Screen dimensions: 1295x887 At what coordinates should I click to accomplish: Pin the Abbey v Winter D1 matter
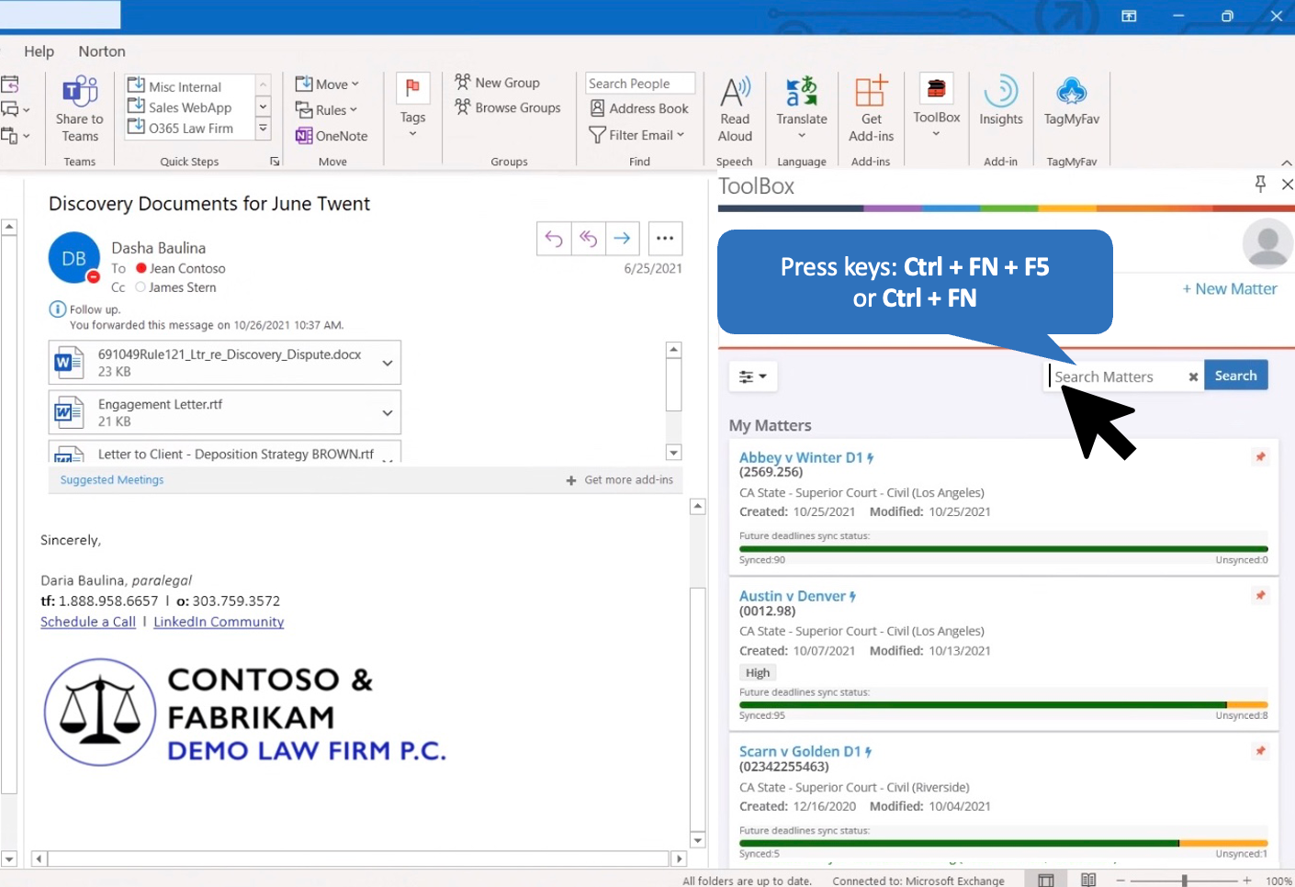[1260, 456]
